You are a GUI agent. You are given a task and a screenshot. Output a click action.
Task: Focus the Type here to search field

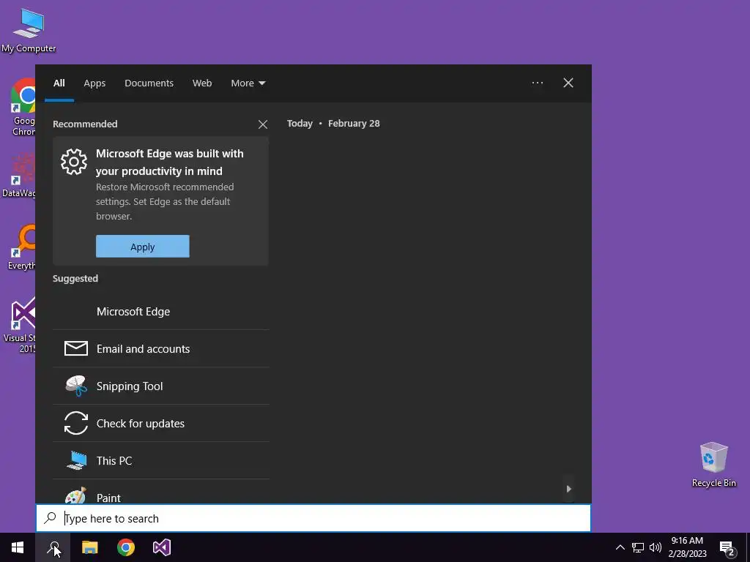coord(313,518)
